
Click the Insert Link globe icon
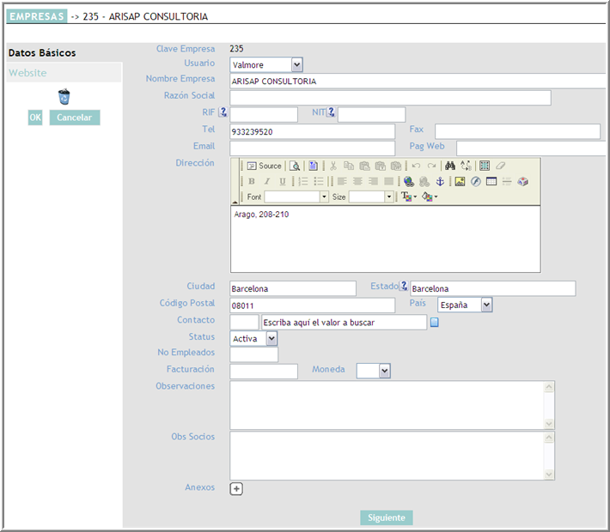408,181
